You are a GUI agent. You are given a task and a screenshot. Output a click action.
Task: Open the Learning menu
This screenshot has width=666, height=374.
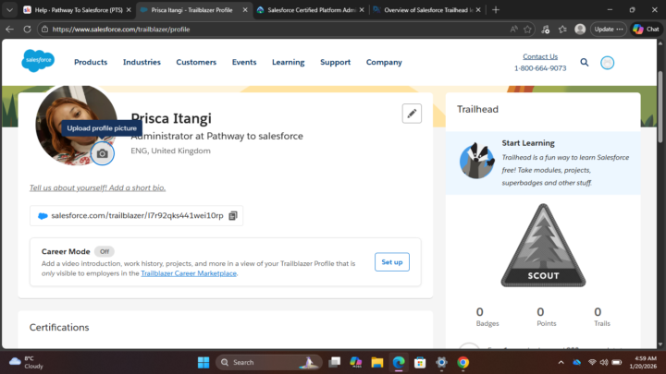[288, 63]
